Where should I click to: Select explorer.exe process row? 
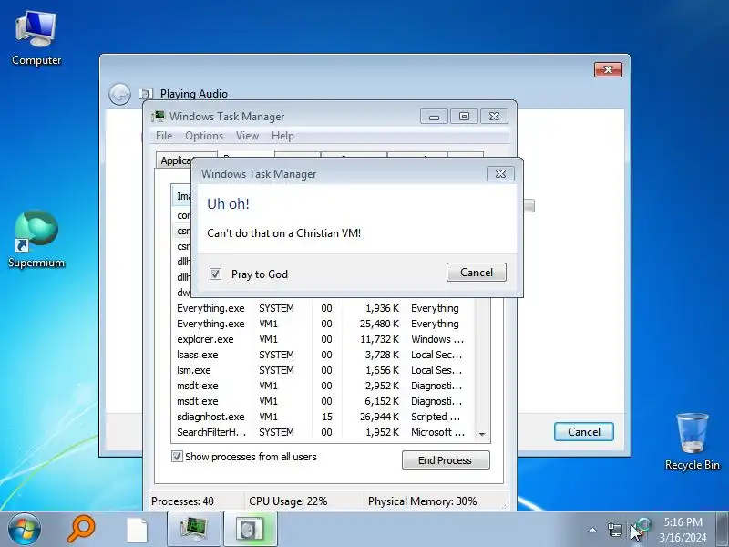pyautogui.click(x=323, y=339)
